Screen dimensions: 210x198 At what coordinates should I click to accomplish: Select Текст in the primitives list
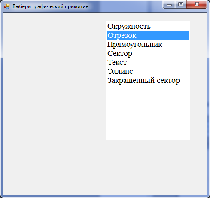(148, 62)
